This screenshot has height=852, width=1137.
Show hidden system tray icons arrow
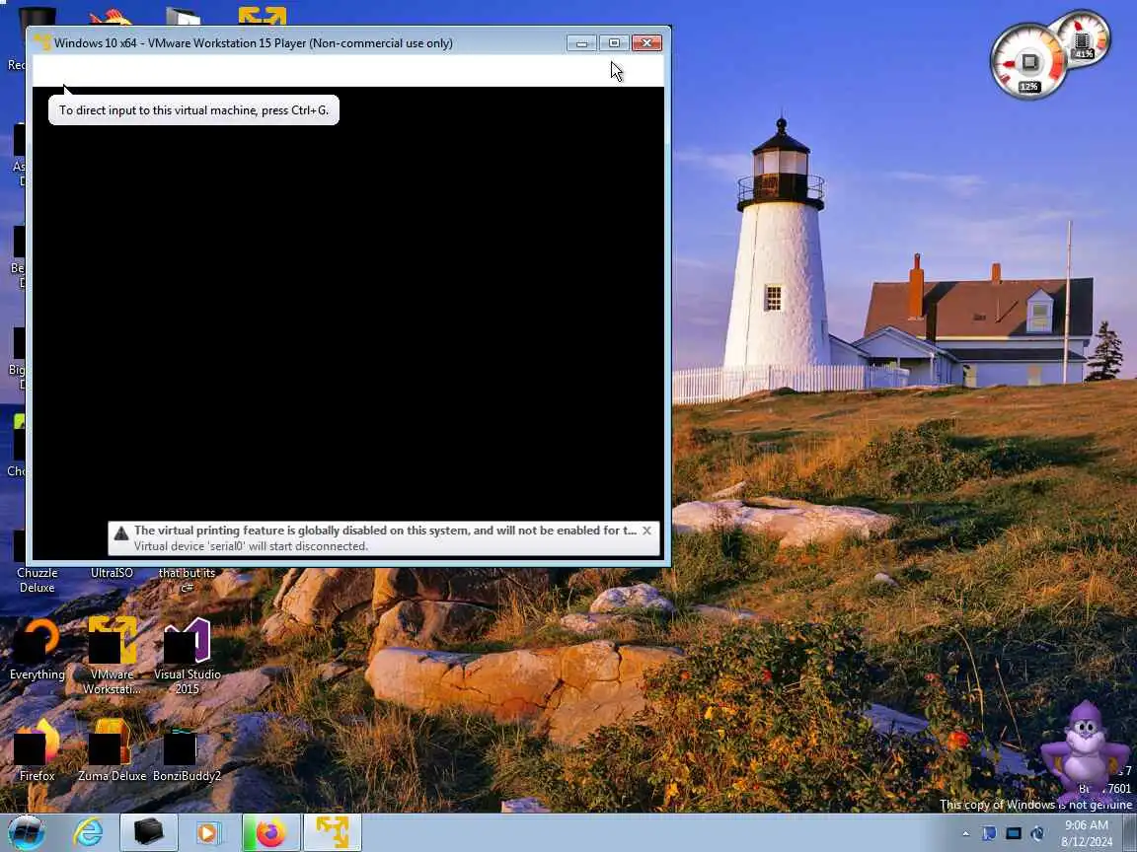965,834
